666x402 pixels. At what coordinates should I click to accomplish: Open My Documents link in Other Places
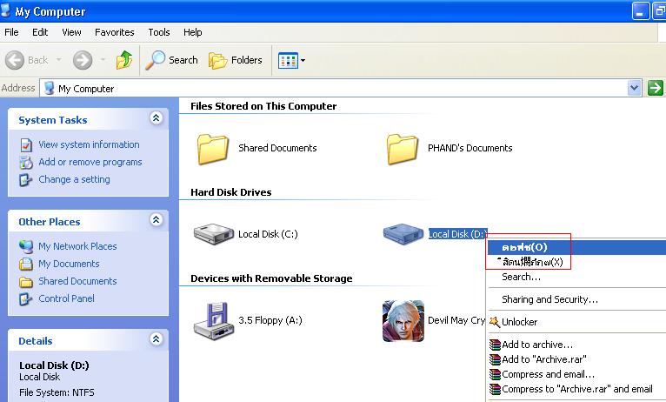(x=69, y=264)
